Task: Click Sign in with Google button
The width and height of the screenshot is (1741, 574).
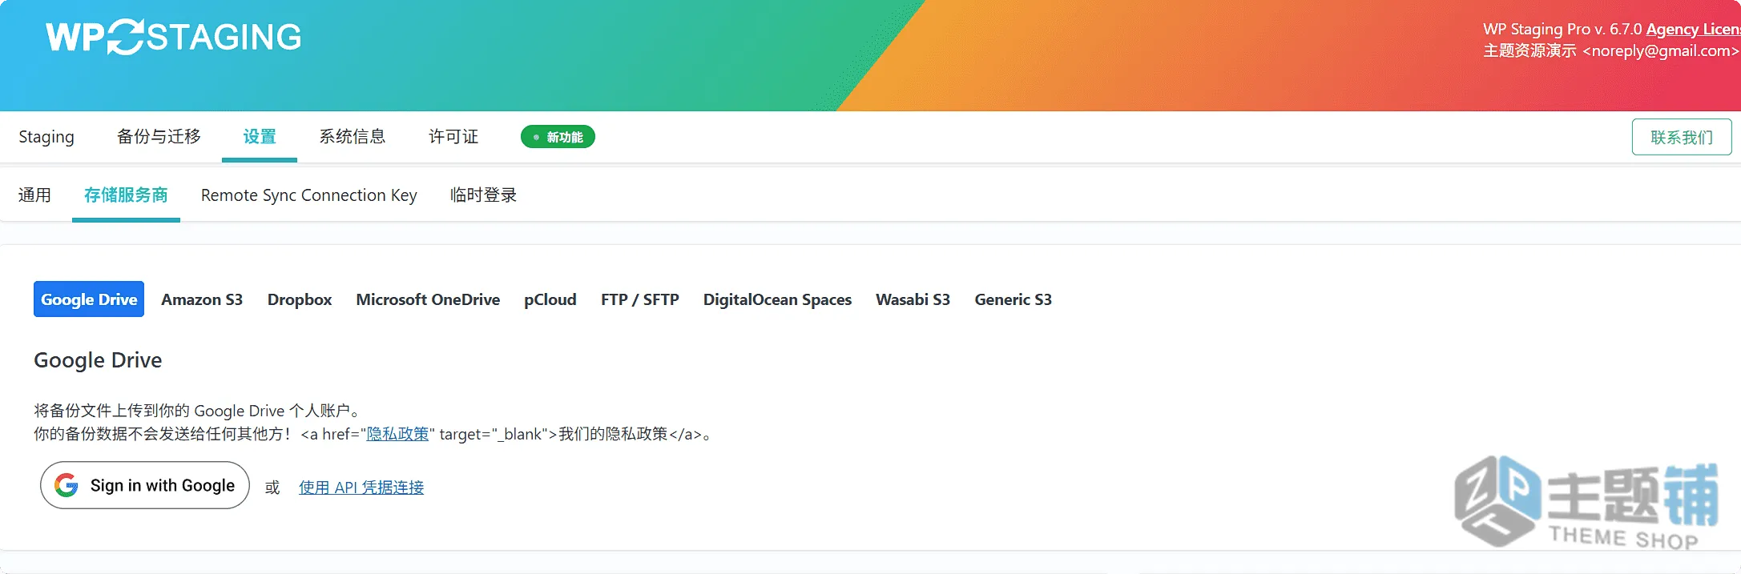Action: pyautogui.click(x=145, y=485)
